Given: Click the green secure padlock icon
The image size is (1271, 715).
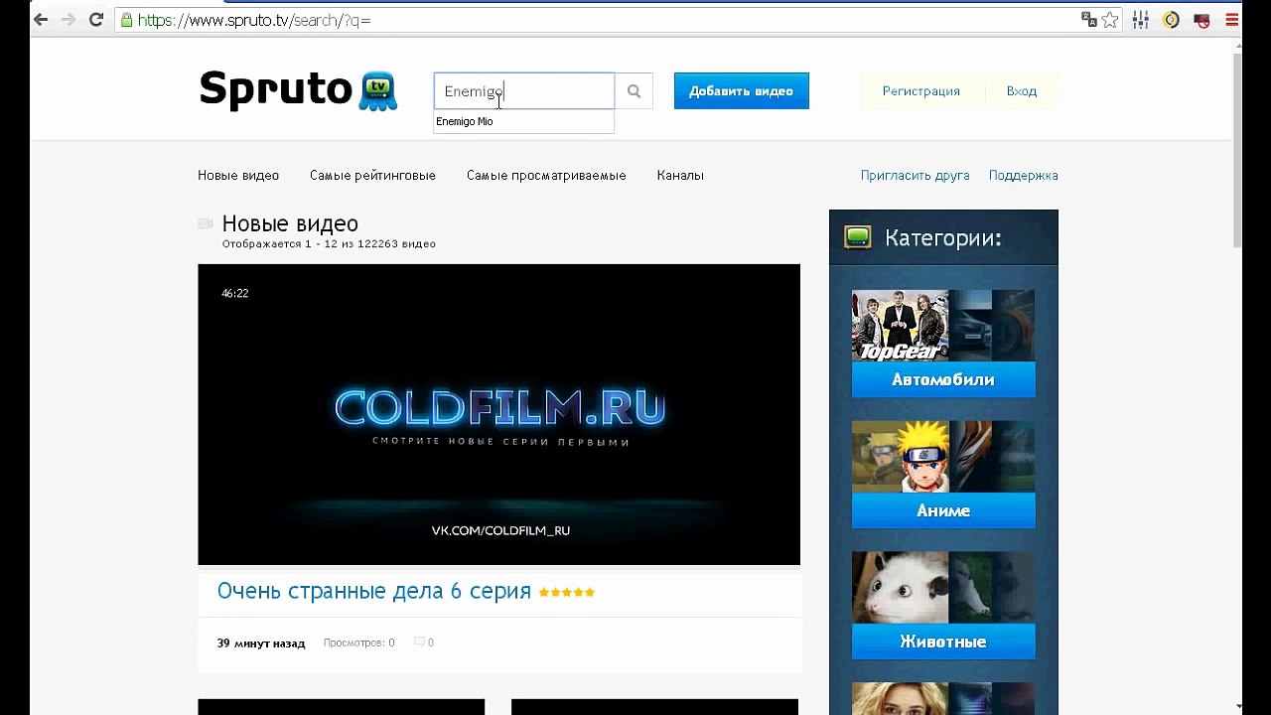Looking at the screenshot, I should tap(126, 20).
